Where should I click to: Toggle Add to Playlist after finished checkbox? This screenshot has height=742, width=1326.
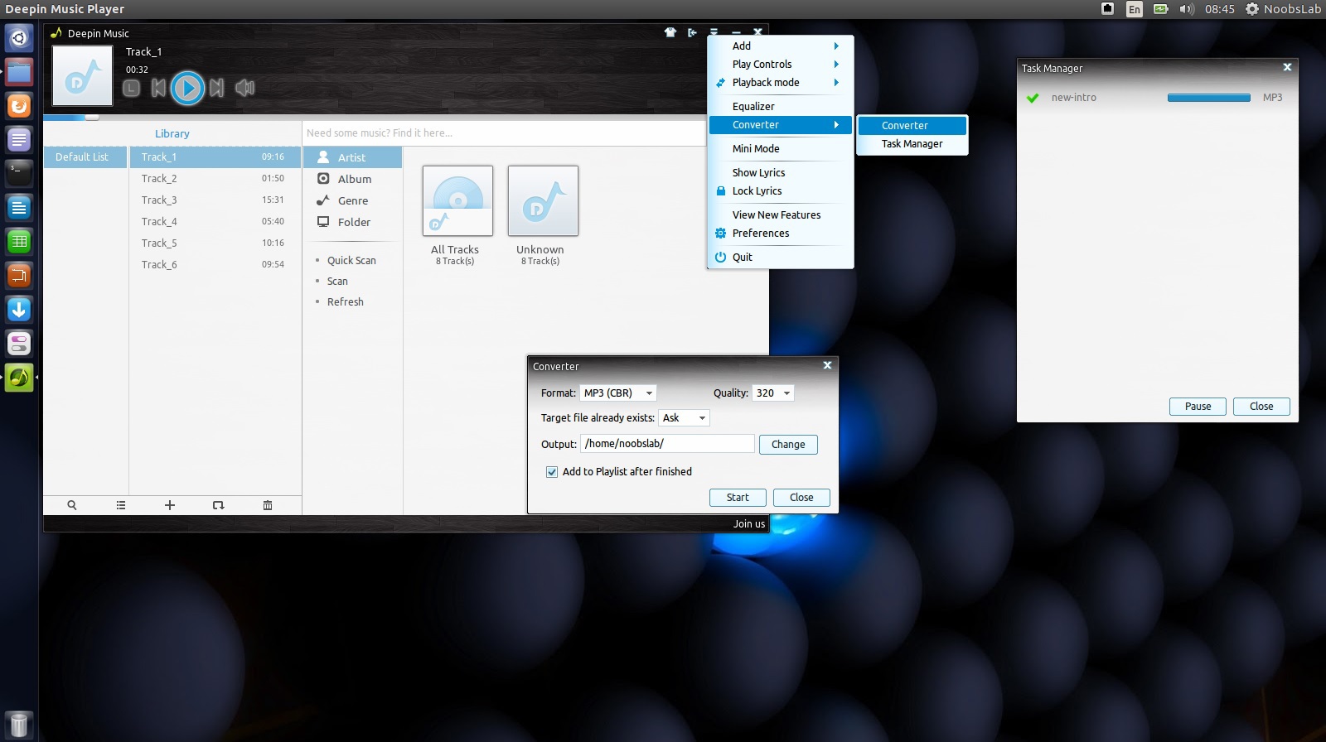coord(552,472)
